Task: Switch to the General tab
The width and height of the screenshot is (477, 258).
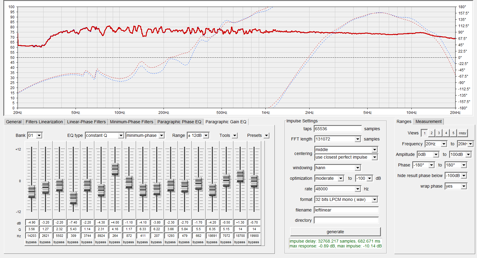Action: tap(14, 122)
